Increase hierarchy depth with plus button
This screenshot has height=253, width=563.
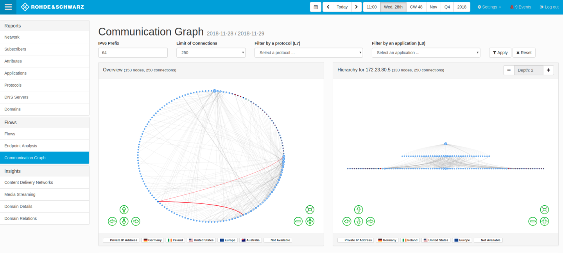click(x=548, y=70)
